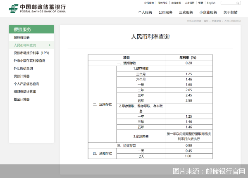Viewport: 248px width, 178px height.
Task: Click the 六个月 term cell
Action: coord(141,79)
